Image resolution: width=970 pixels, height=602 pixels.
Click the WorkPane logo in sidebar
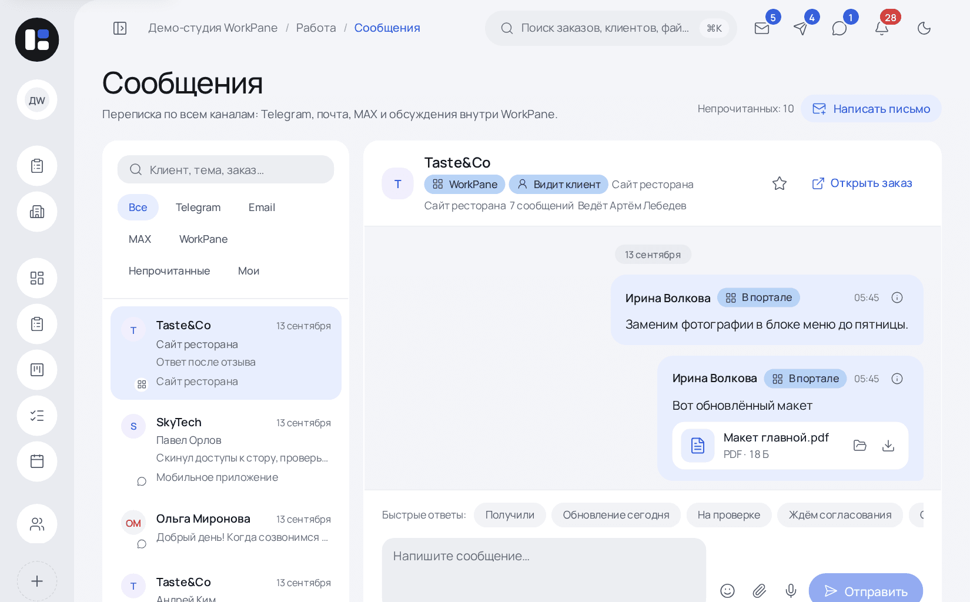click(x=37, y=40)
